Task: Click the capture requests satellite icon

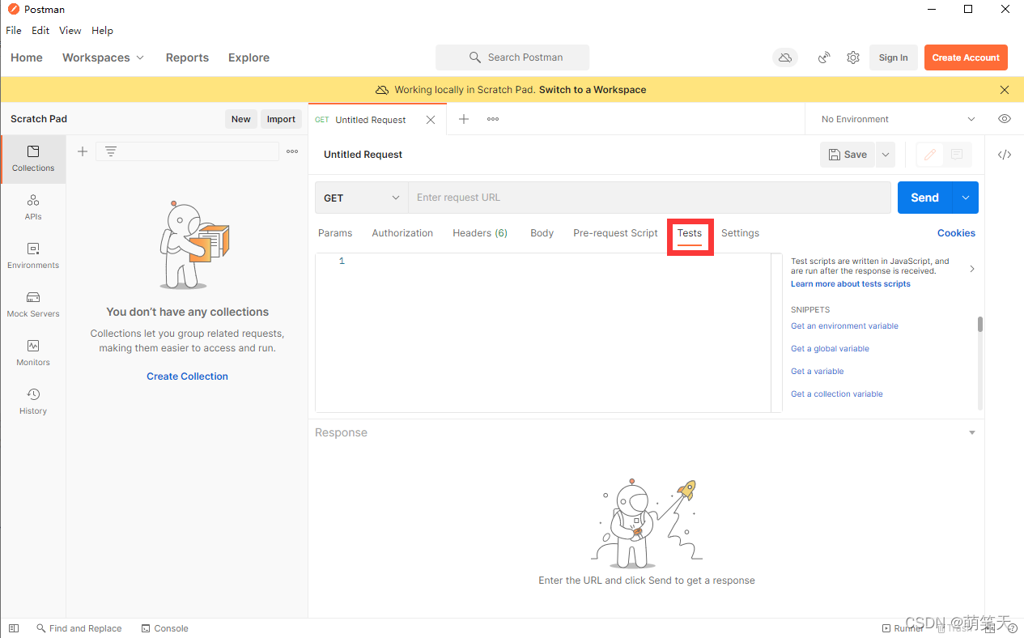Action: pos(824,57)
